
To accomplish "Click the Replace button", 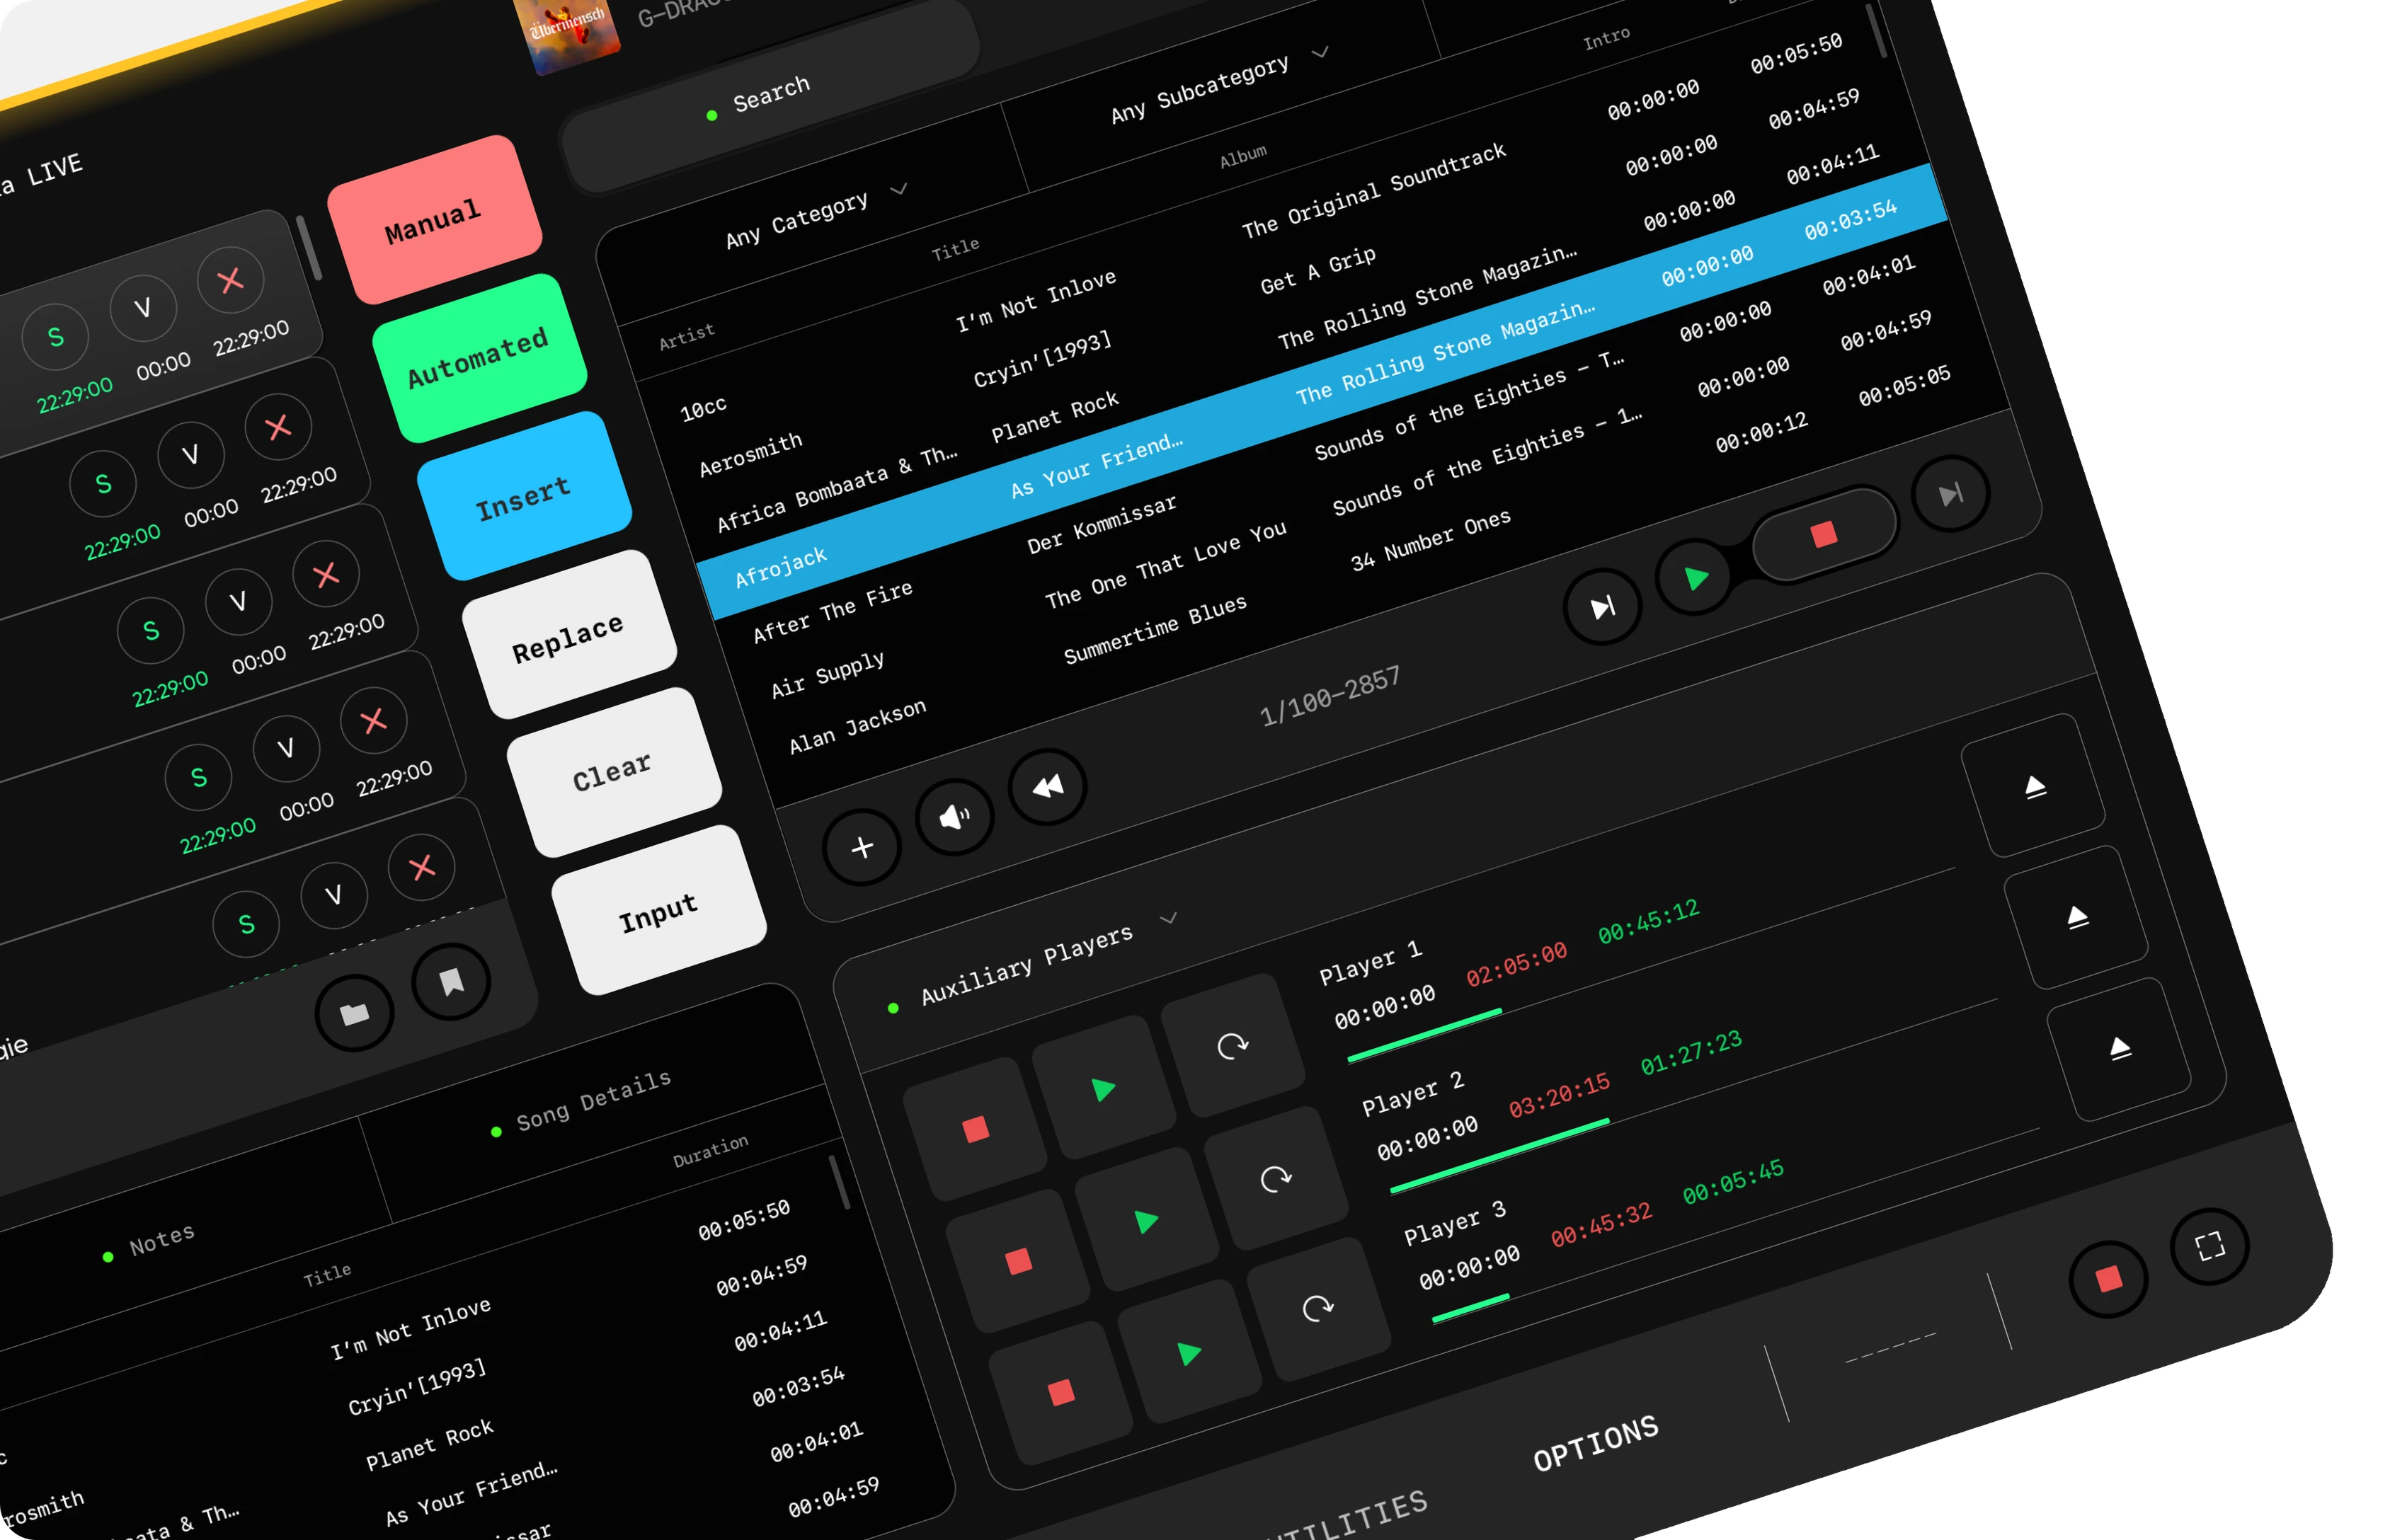I will click(569, 634).
